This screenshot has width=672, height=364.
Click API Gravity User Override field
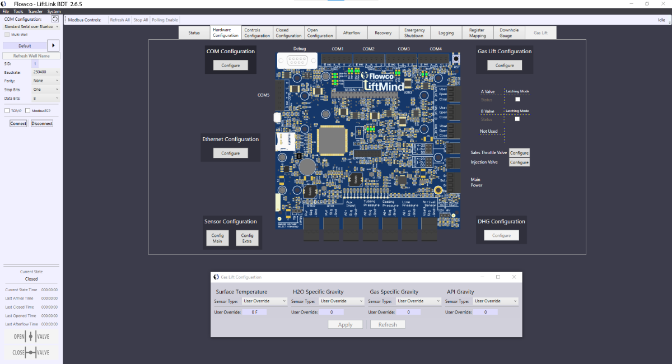point(486,312)
